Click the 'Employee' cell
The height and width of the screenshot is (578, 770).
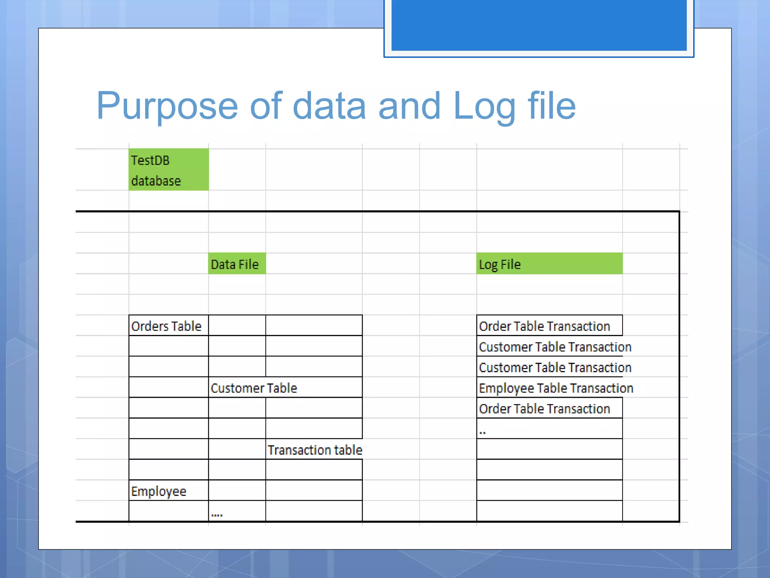(x=169, y=491)
